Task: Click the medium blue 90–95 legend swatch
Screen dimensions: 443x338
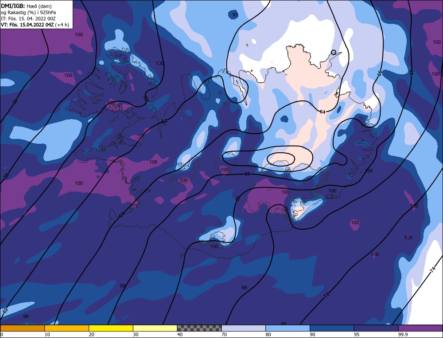Action: point(332,328)
